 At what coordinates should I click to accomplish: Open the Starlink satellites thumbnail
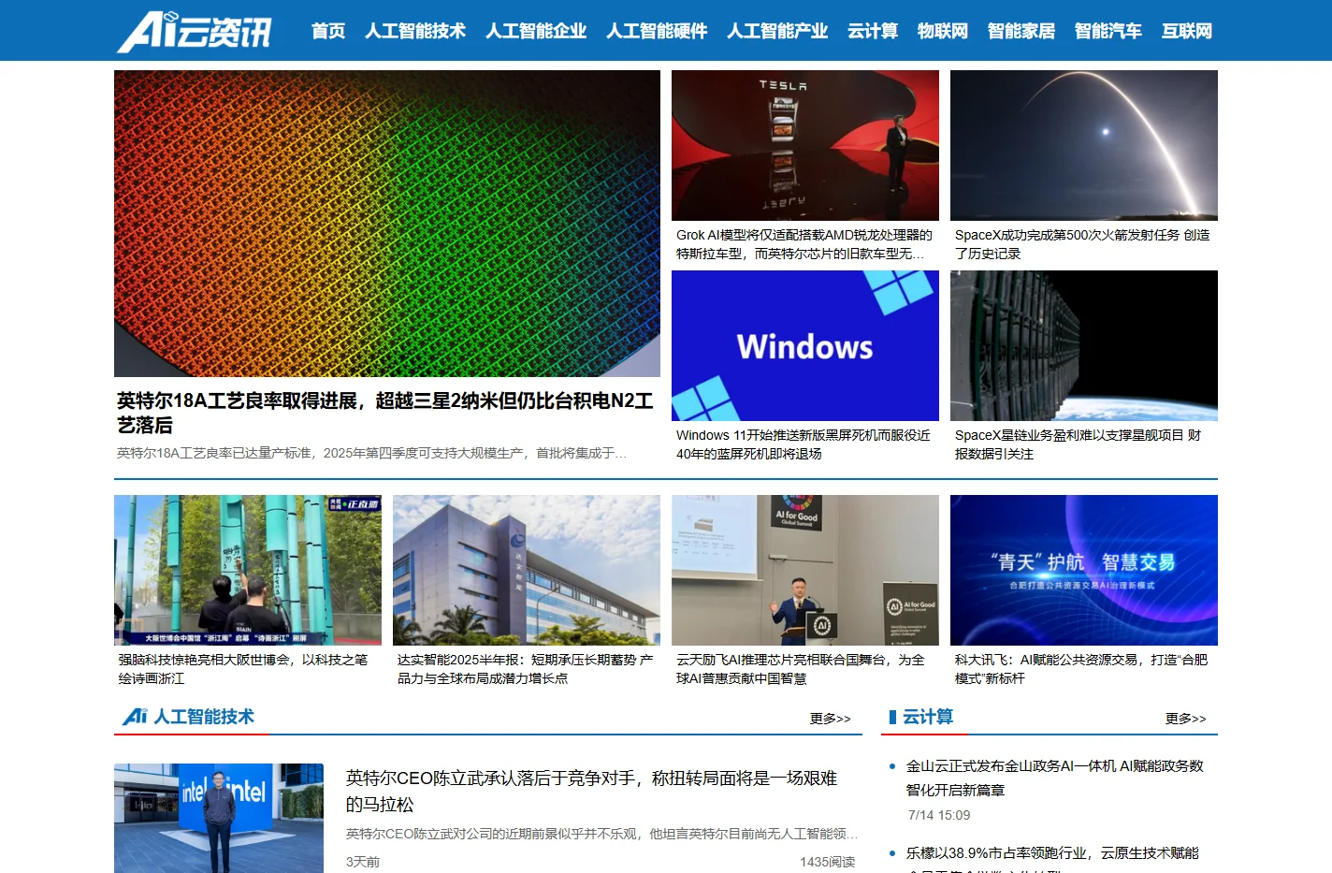1084,345
